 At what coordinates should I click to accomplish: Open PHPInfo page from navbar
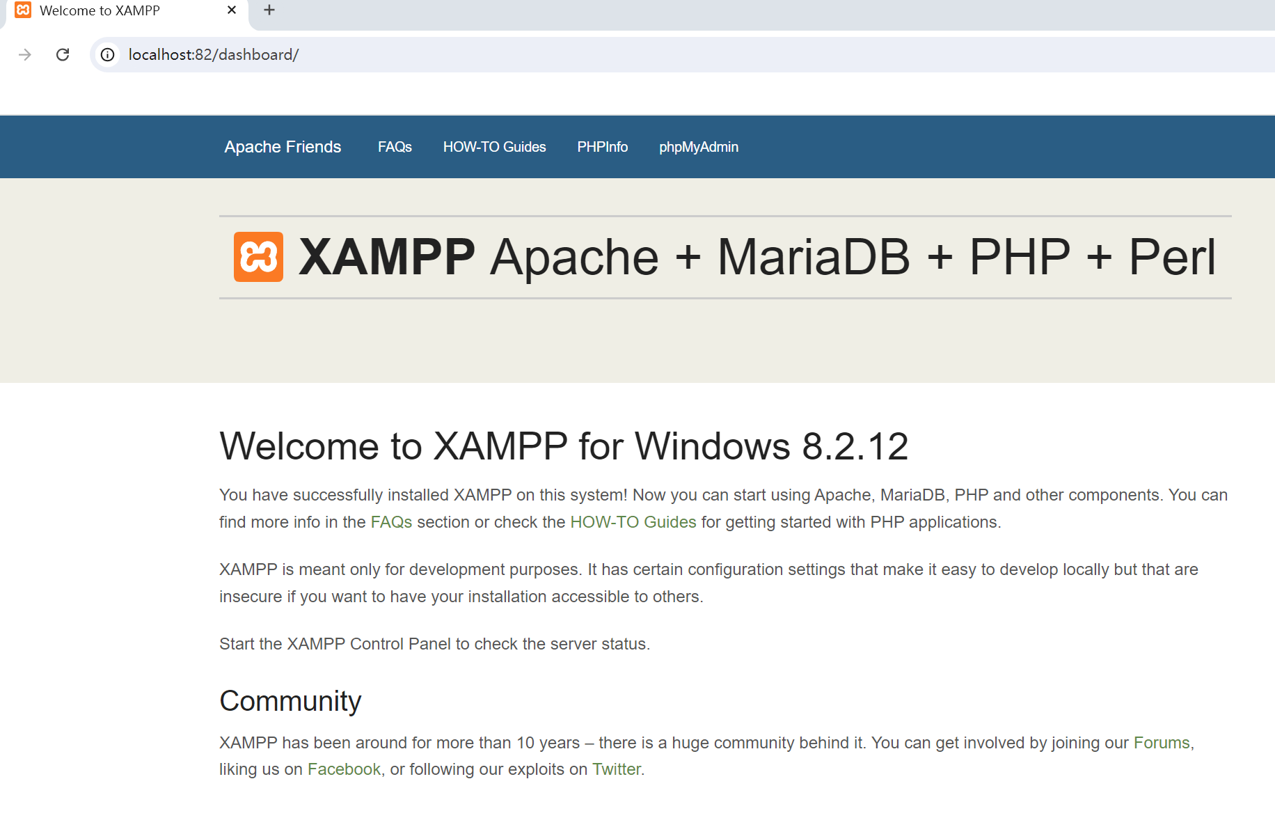point(602,147)
